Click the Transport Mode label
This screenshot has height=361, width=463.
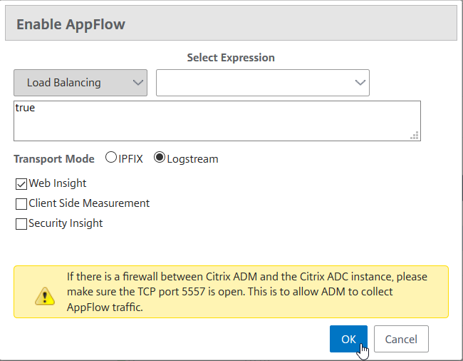tap(54, 159)
